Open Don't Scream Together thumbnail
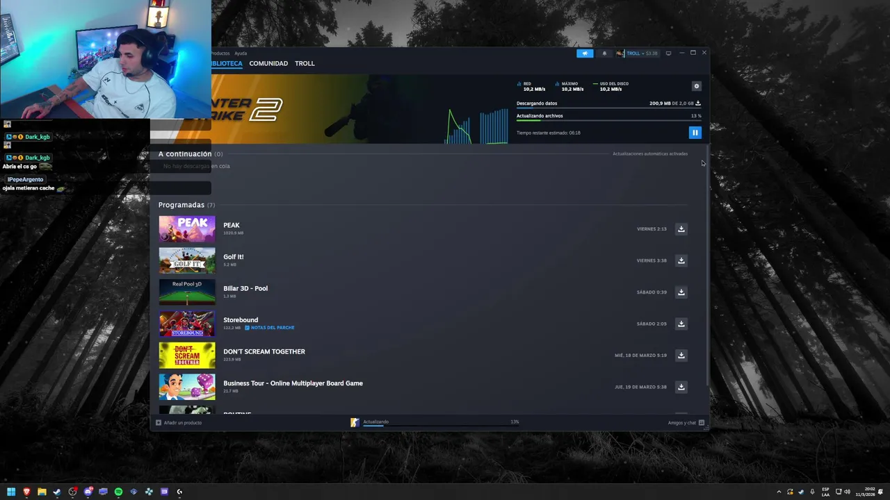The height and width of the screenshot is (500, 890). click(187, 356)
